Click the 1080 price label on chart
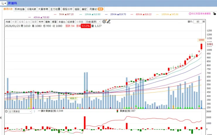The height and width of the screenshot is (135, 217). tap(201, 40)
